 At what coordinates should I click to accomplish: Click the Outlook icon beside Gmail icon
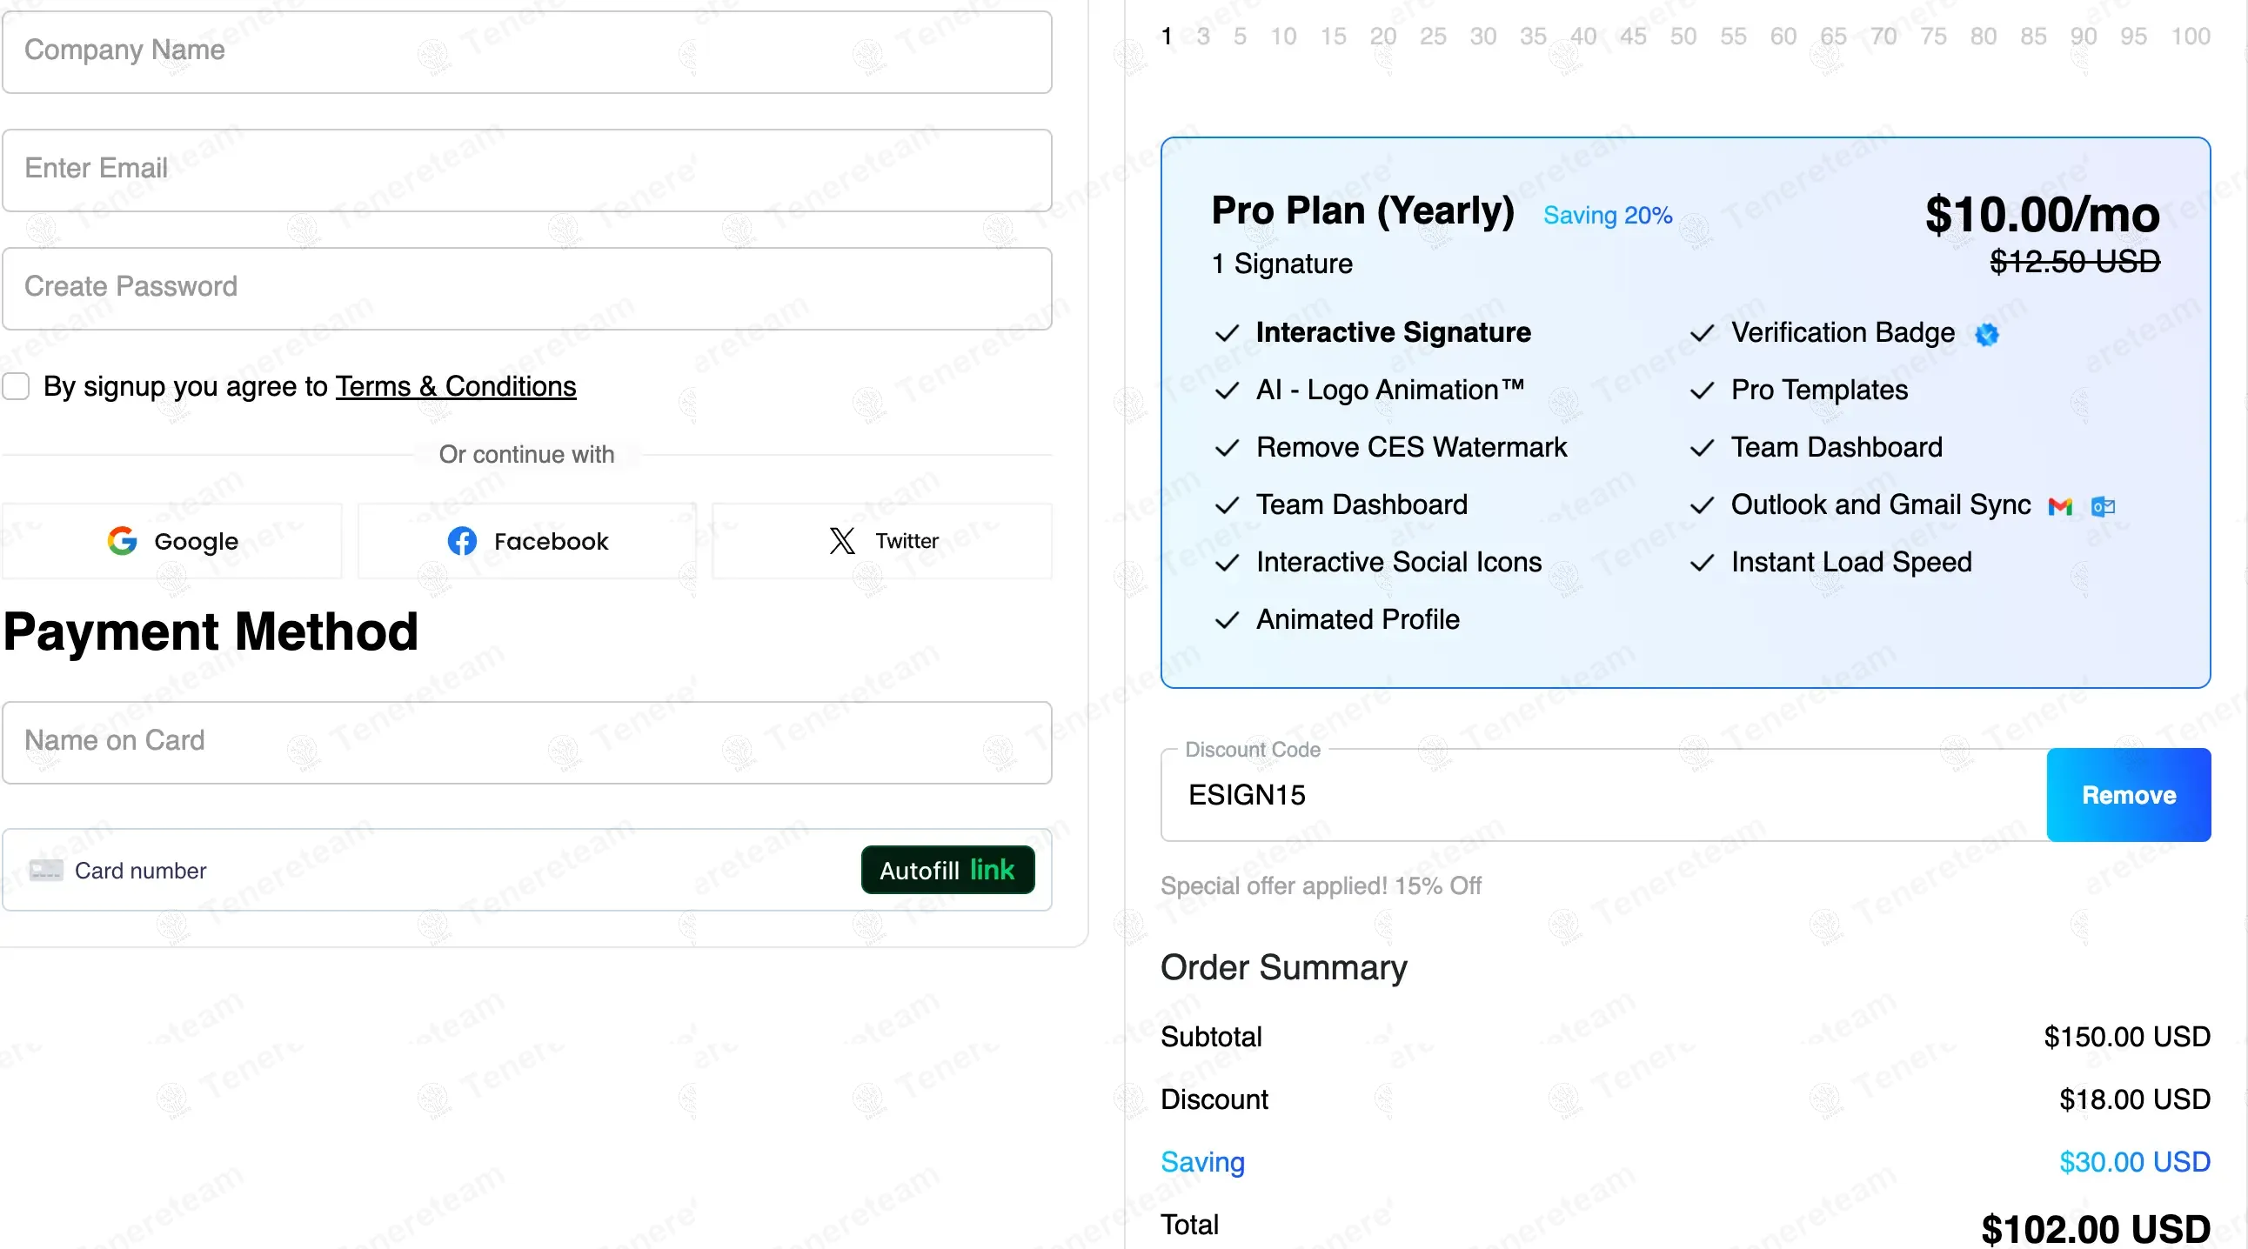(2103, 506)
